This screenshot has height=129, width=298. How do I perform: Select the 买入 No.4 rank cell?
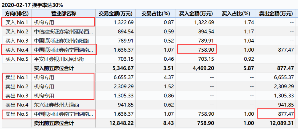17,50
